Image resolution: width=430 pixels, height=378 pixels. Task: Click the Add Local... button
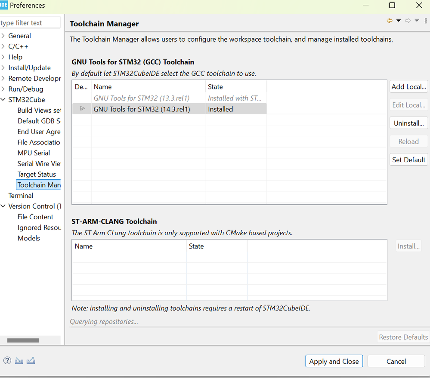click(x=408, y=86)
